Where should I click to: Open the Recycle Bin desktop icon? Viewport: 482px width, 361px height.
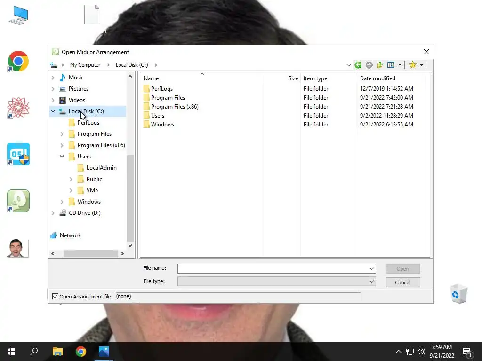tap(459, 294)
